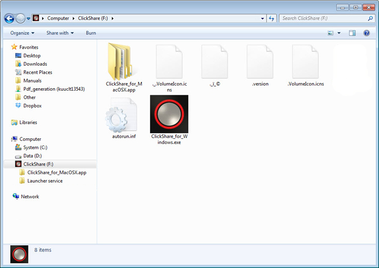Select Computer in navigation pane
Image resolution: width=379 pixels, height=268 pixels.
pyautogui.click(x=30, y=139)
